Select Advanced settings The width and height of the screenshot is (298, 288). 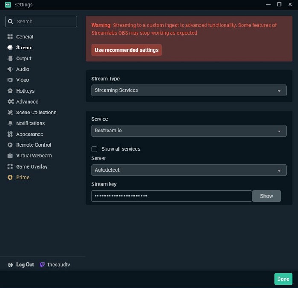(27, 102)
